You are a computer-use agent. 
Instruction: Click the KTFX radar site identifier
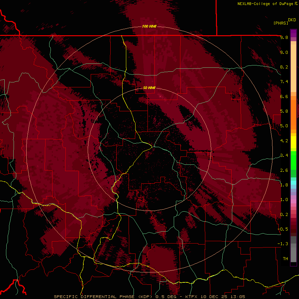coord(191,297)
